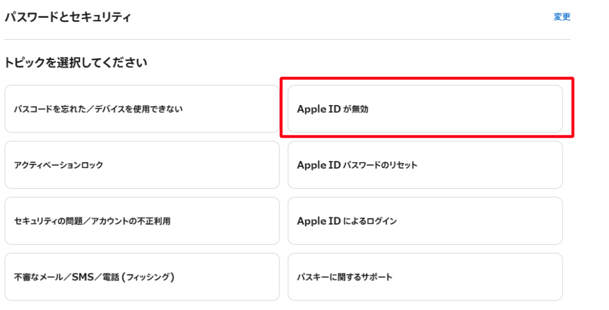Click the red-highlighted Apple ID disabled card
The image size is (609, 310).
425,109
